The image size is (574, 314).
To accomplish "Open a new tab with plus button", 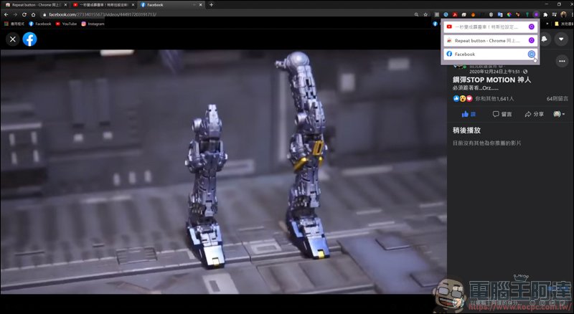I will pos(211,5).
